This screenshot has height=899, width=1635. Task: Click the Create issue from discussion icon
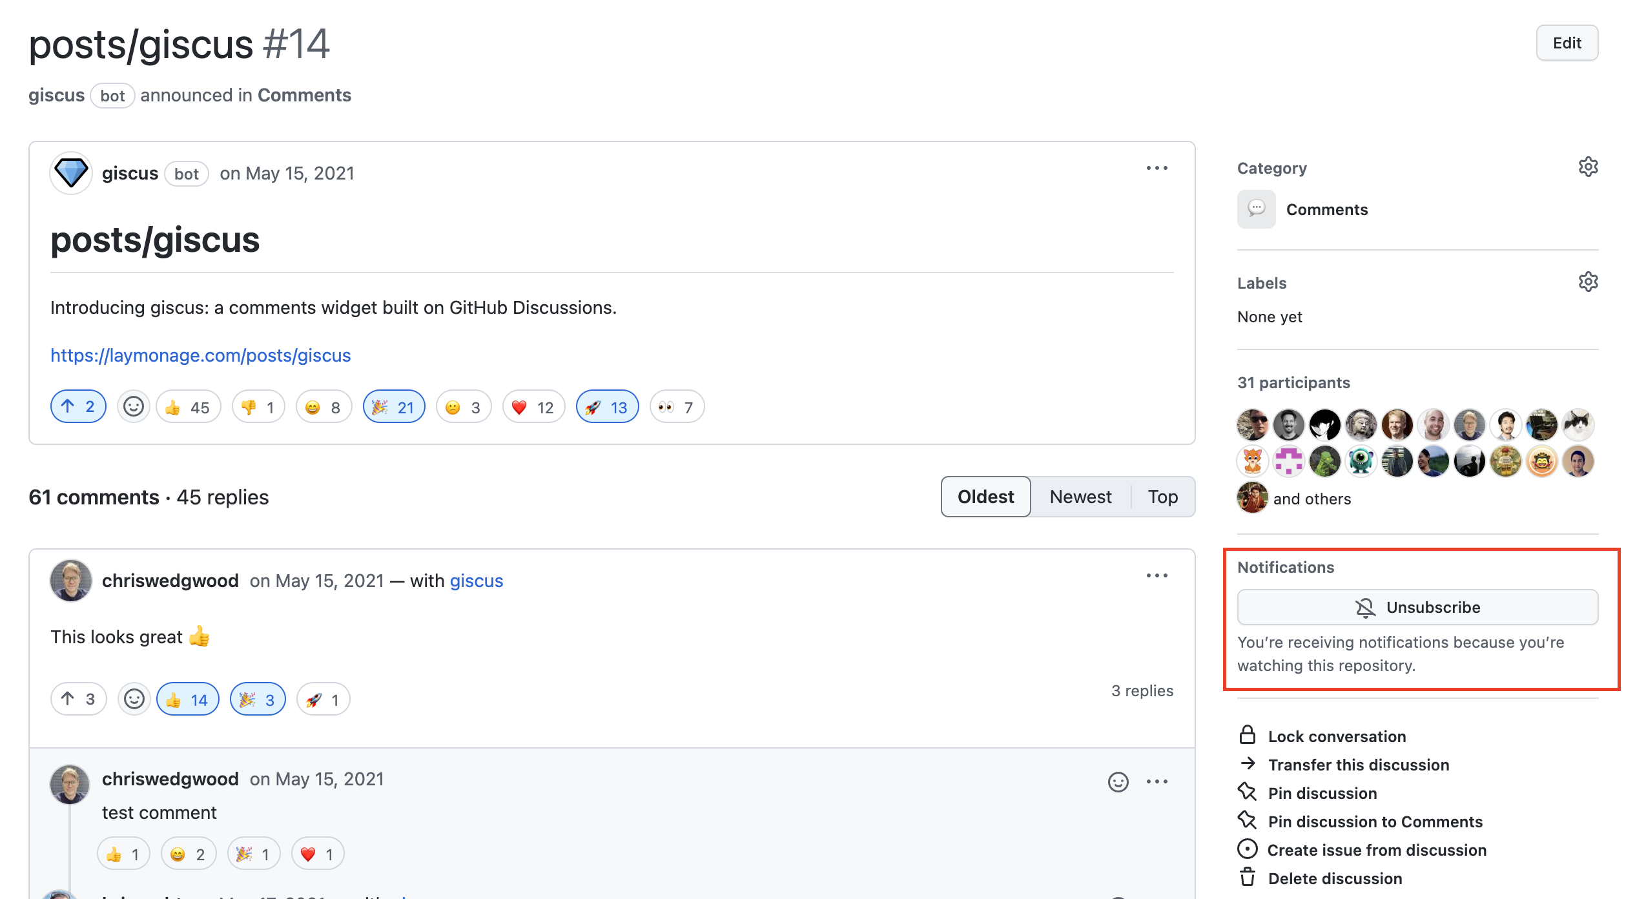coord(1248,849)
